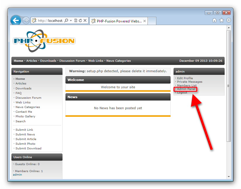Refresh the page using the reload icon
The width and height of the screenshot is (241, 189).
pos(80,21)
